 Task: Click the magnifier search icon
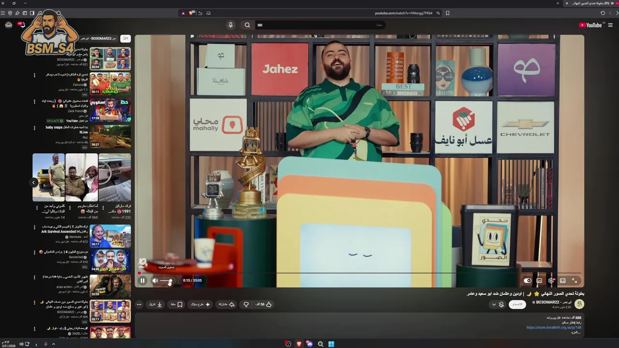click(247, 25)
